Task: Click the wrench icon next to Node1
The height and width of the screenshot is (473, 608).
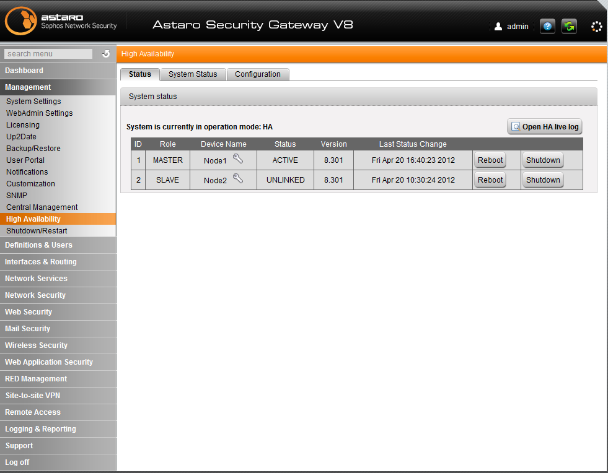Action: (238, 159)
